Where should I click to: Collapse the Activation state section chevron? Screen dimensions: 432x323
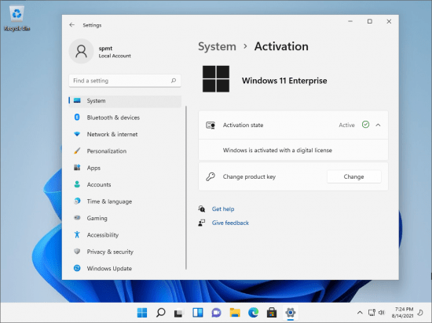(x=378, y=125)
